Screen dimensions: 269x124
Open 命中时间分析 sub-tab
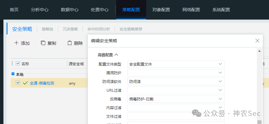coord(99,29)
